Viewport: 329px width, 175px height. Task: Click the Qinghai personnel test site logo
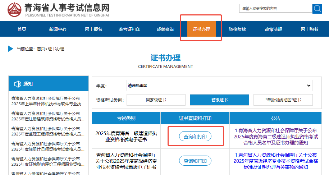pyautogui.click(x=15, y=9)
